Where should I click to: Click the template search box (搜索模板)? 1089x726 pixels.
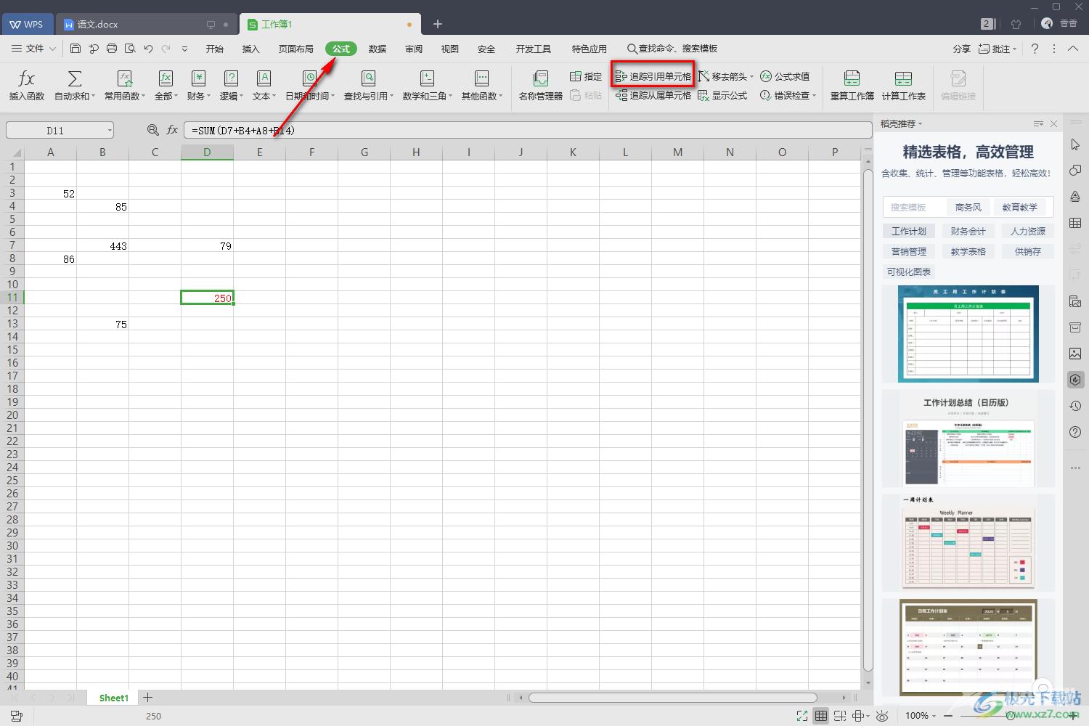point(913,207)
